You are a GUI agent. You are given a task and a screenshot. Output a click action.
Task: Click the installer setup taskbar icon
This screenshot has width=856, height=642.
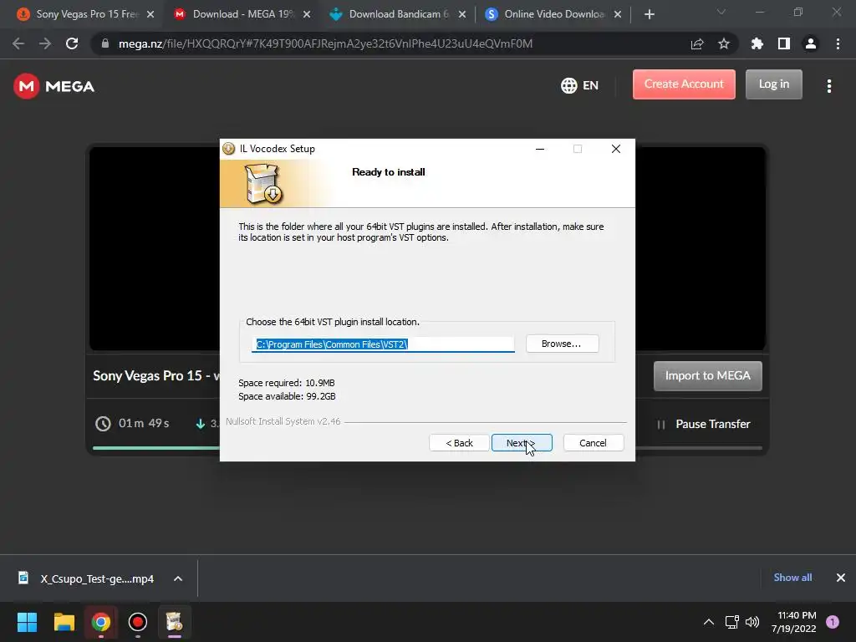tap(174, 622)
